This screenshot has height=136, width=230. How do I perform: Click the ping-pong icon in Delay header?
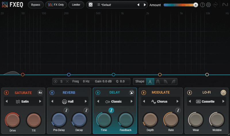tap(132, 93)
